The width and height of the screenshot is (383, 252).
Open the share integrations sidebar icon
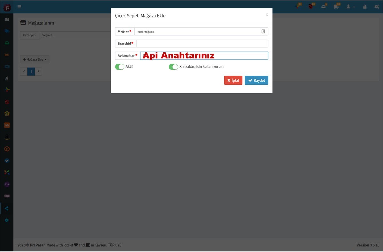tap(7, 209)
